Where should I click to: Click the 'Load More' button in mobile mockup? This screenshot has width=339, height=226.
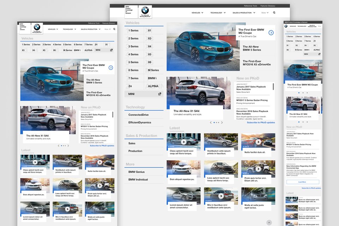pyautogui.click(x=303, y=182)
